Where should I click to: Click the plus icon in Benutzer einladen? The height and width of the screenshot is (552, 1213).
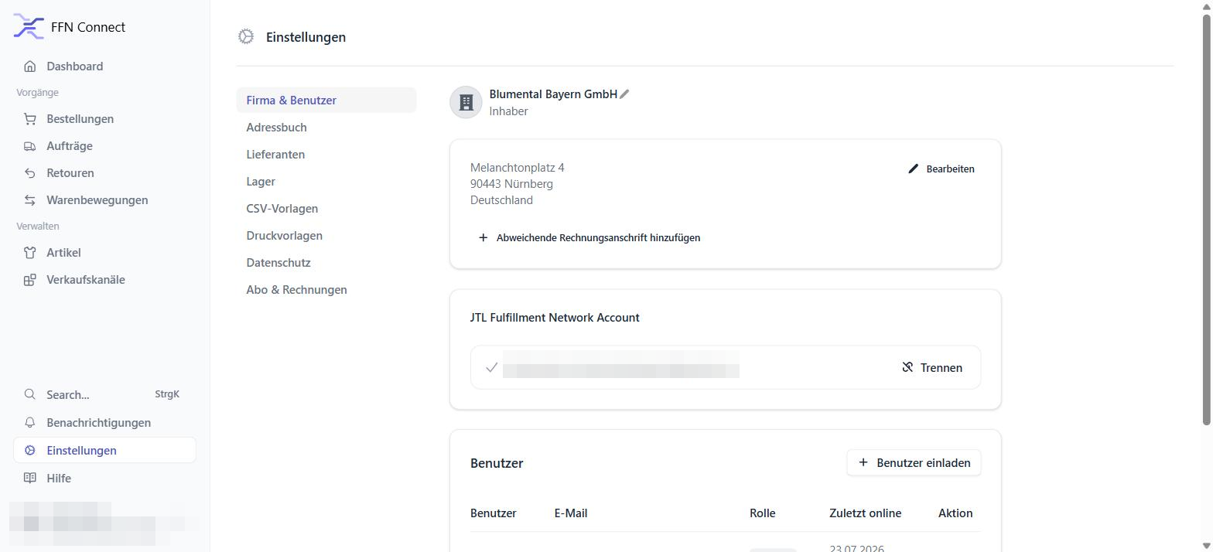click(x=863, y=462)
